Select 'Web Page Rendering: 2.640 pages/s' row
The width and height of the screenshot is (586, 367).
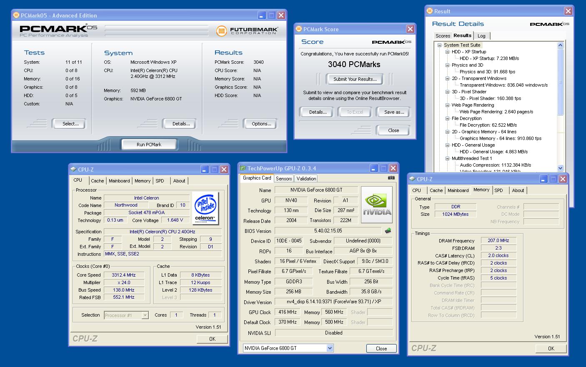496,112
